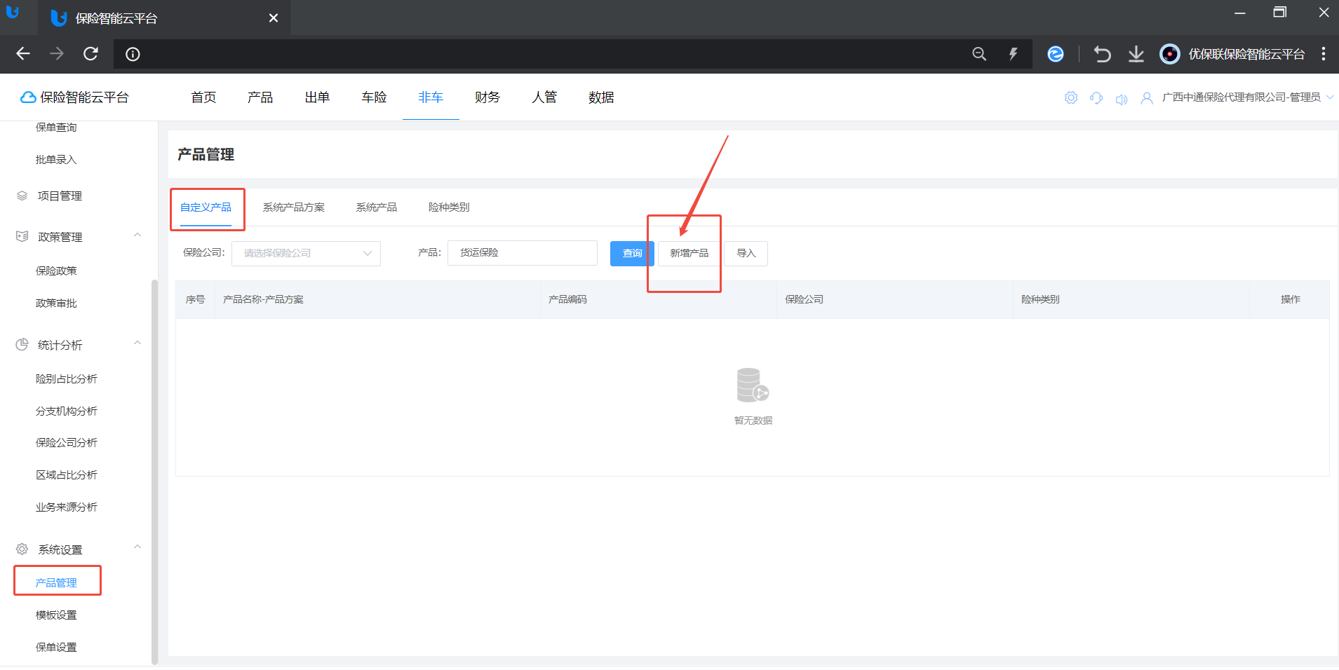Screen dimensions: 1339x670
Task: Click the 统计分析 pie chart icon
Action: 22,344
